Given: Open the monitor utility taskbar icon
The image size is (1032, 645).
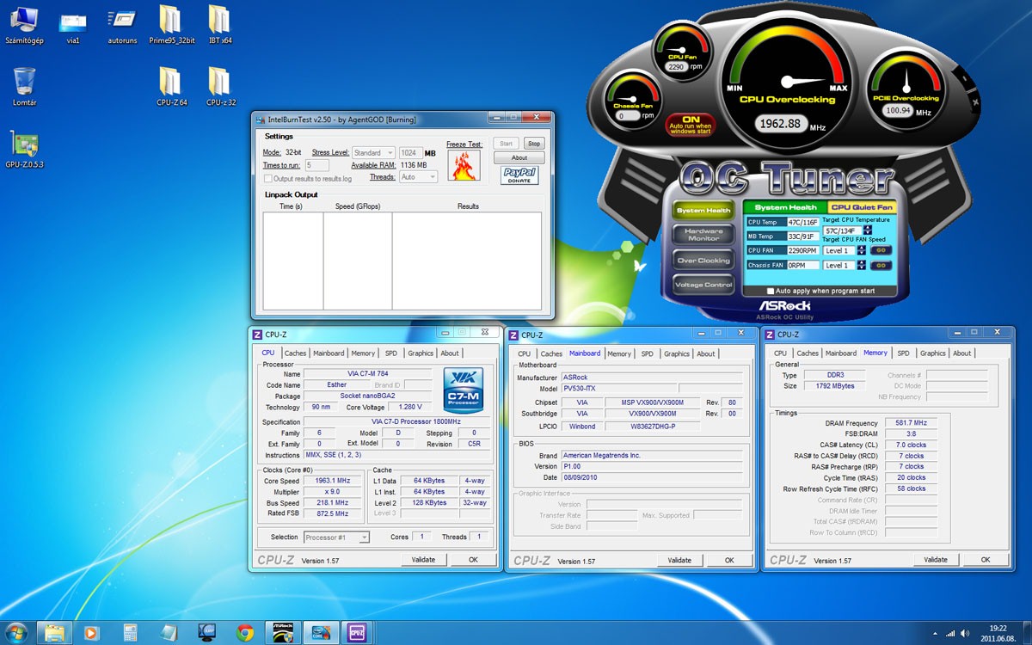Looking at the screenshot, I should point(207,633).
